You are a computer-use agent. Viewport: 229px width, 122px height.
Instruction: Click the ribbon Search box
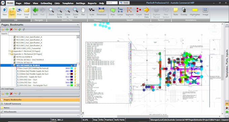click(112, 3)
